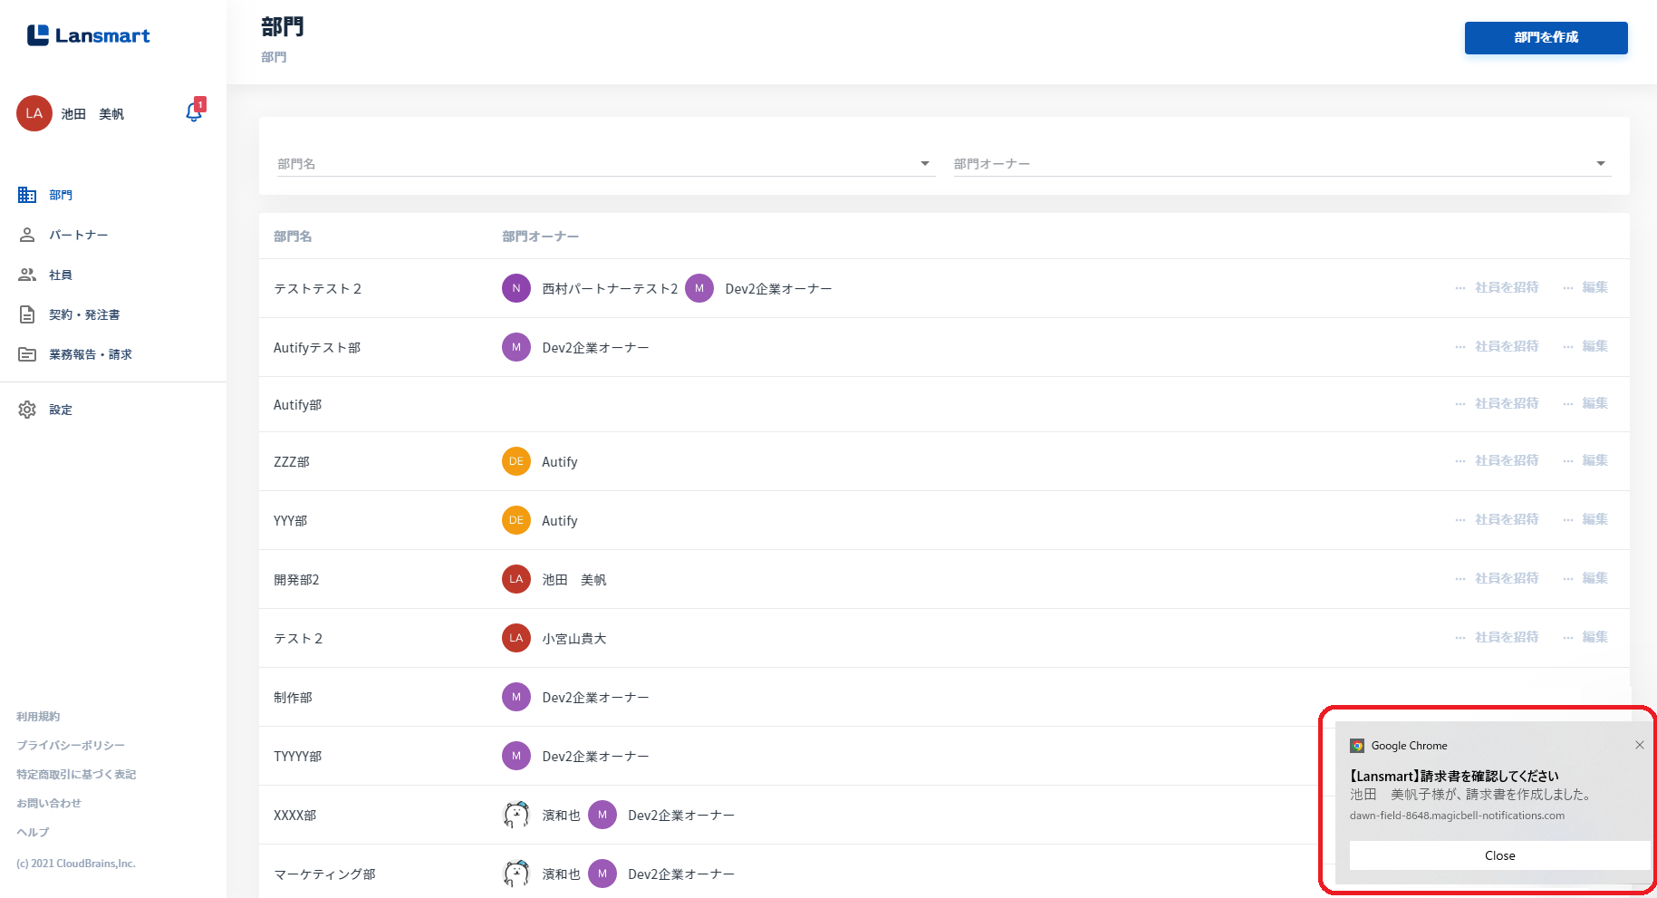Image resolution: width=1657 pixels, height=898 pixels.
Task: Click Close button in notification popup
Action: pyautogui.click(x=1499, y=855)
